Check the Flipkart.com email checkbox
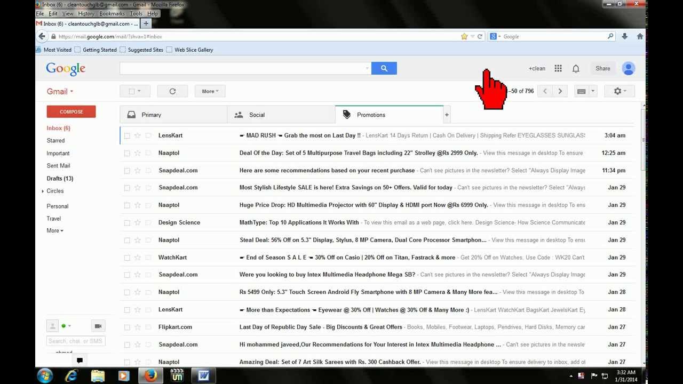The width and height of the screenshot is (683, 384). 127,327
